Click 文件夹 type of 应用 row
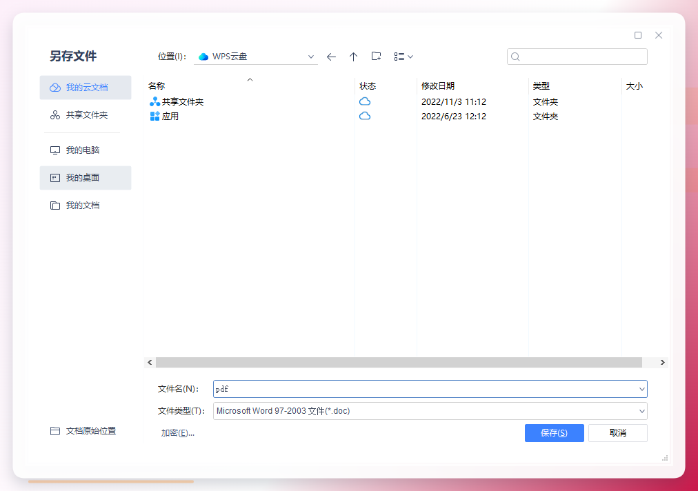The width and height of the screenshot is (698, 491). tap(546, 116)
